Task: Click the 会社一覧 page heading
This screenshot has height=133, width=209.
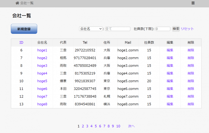Action: [21, 16]
